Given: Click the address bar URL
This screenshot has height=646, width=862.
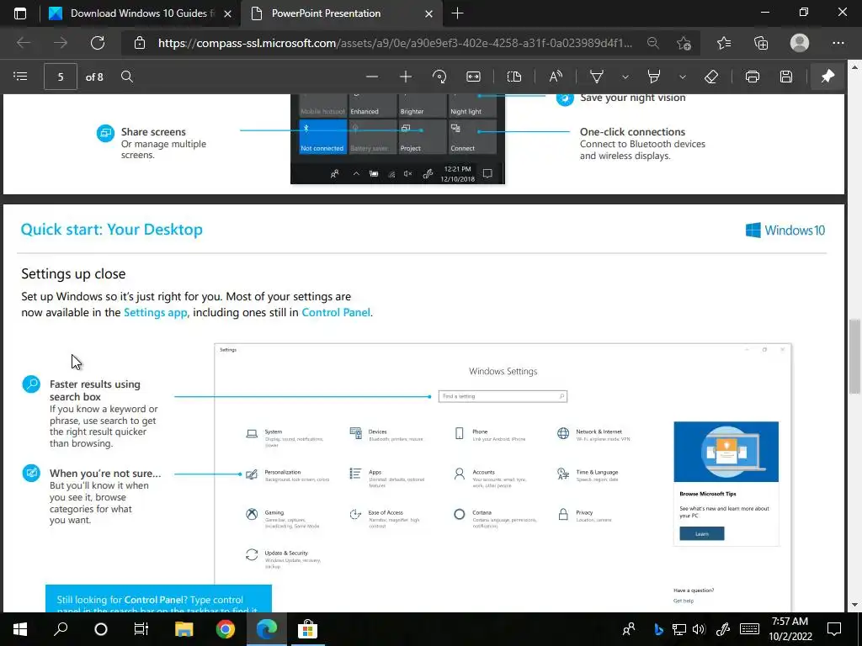Looking at the screenshot, I should [395, 43].
